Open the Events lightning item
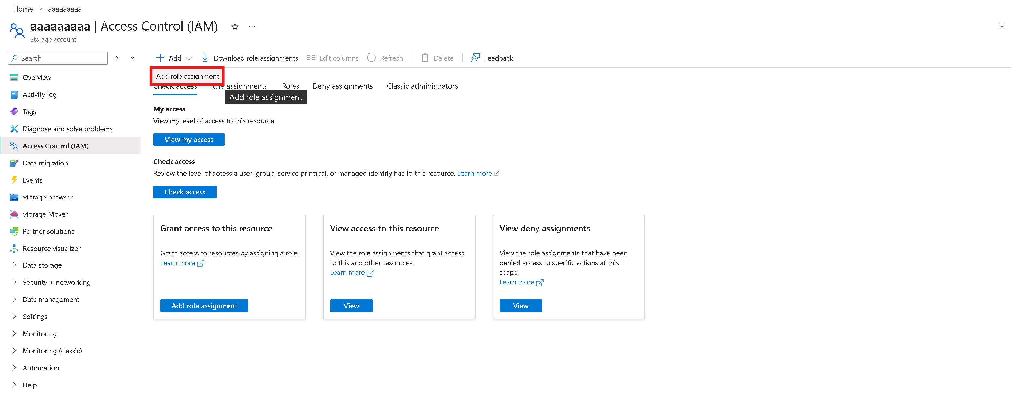 click(32, 180)
